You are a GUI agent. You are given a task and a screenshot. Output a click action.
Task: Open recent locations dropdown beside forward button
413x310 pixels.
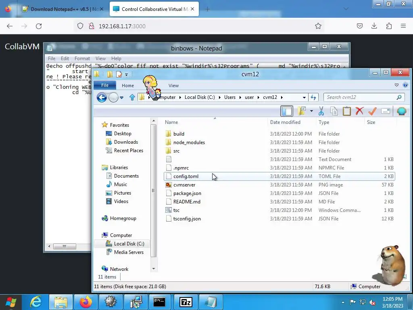(121, 98)
